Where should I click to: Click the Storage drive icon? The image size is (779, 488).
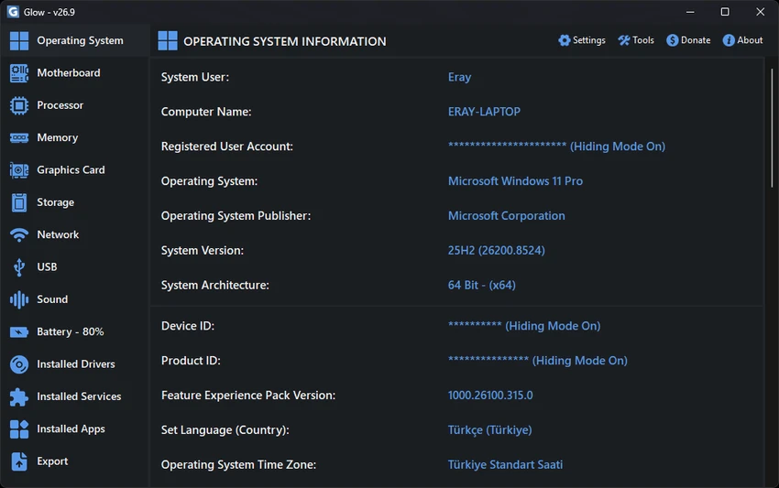click(x=19, y=202)
